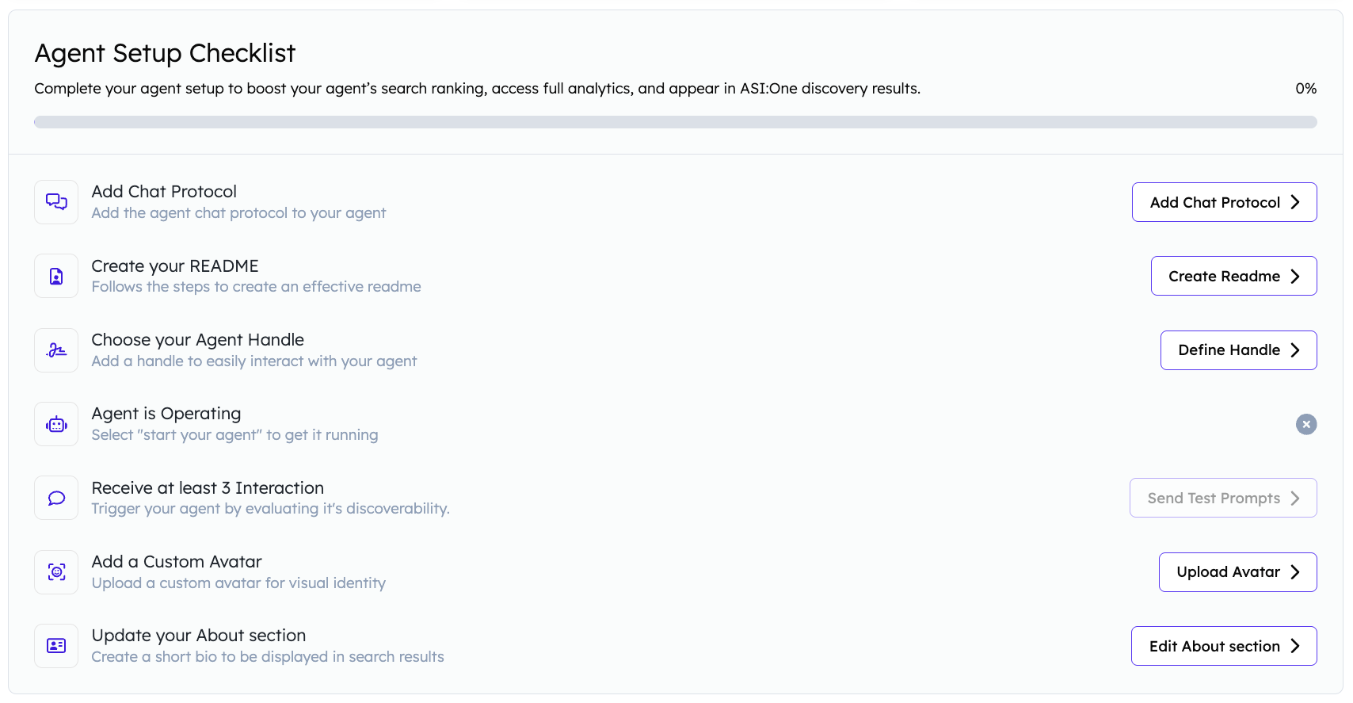Open the Create Readme button
This screenshot has width=1353, height=703.
pos(1233,276)
